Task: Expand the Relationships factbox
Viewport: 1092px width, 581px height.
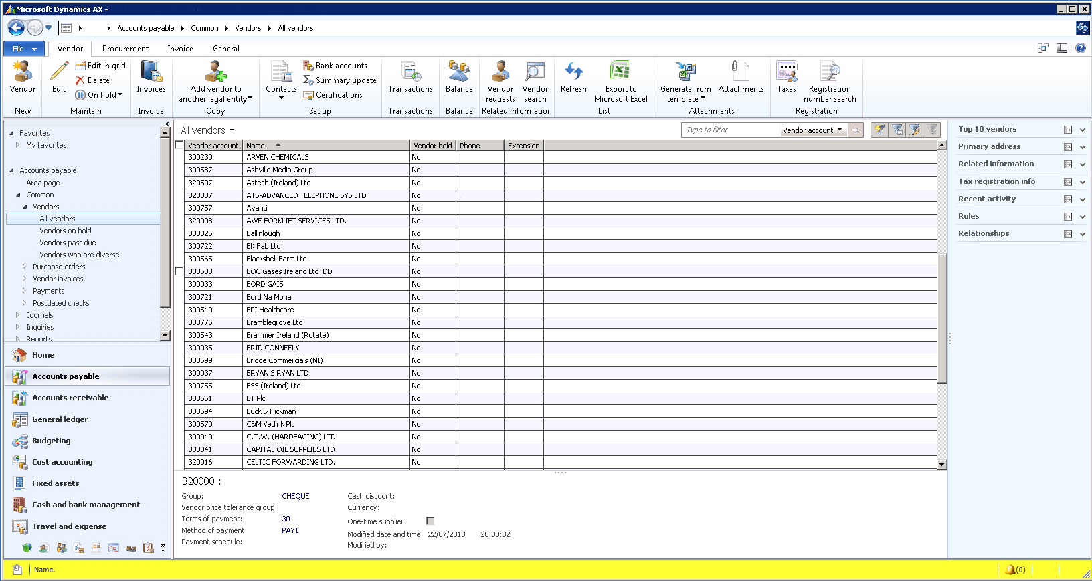Action: coord(1083,234)
